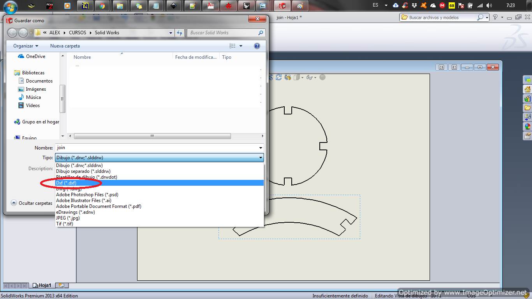
Task: Select JPEG (*.jpg) file type
Action: pos(159,218)
